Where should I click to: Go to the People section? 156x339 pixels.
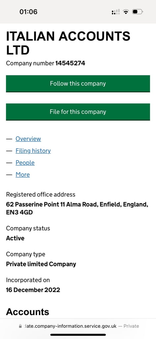tap(25, 163)
